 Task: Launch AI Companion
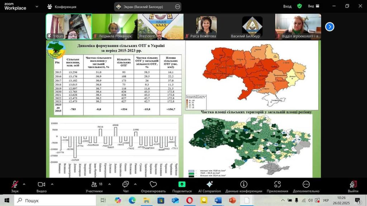[210, 185]
